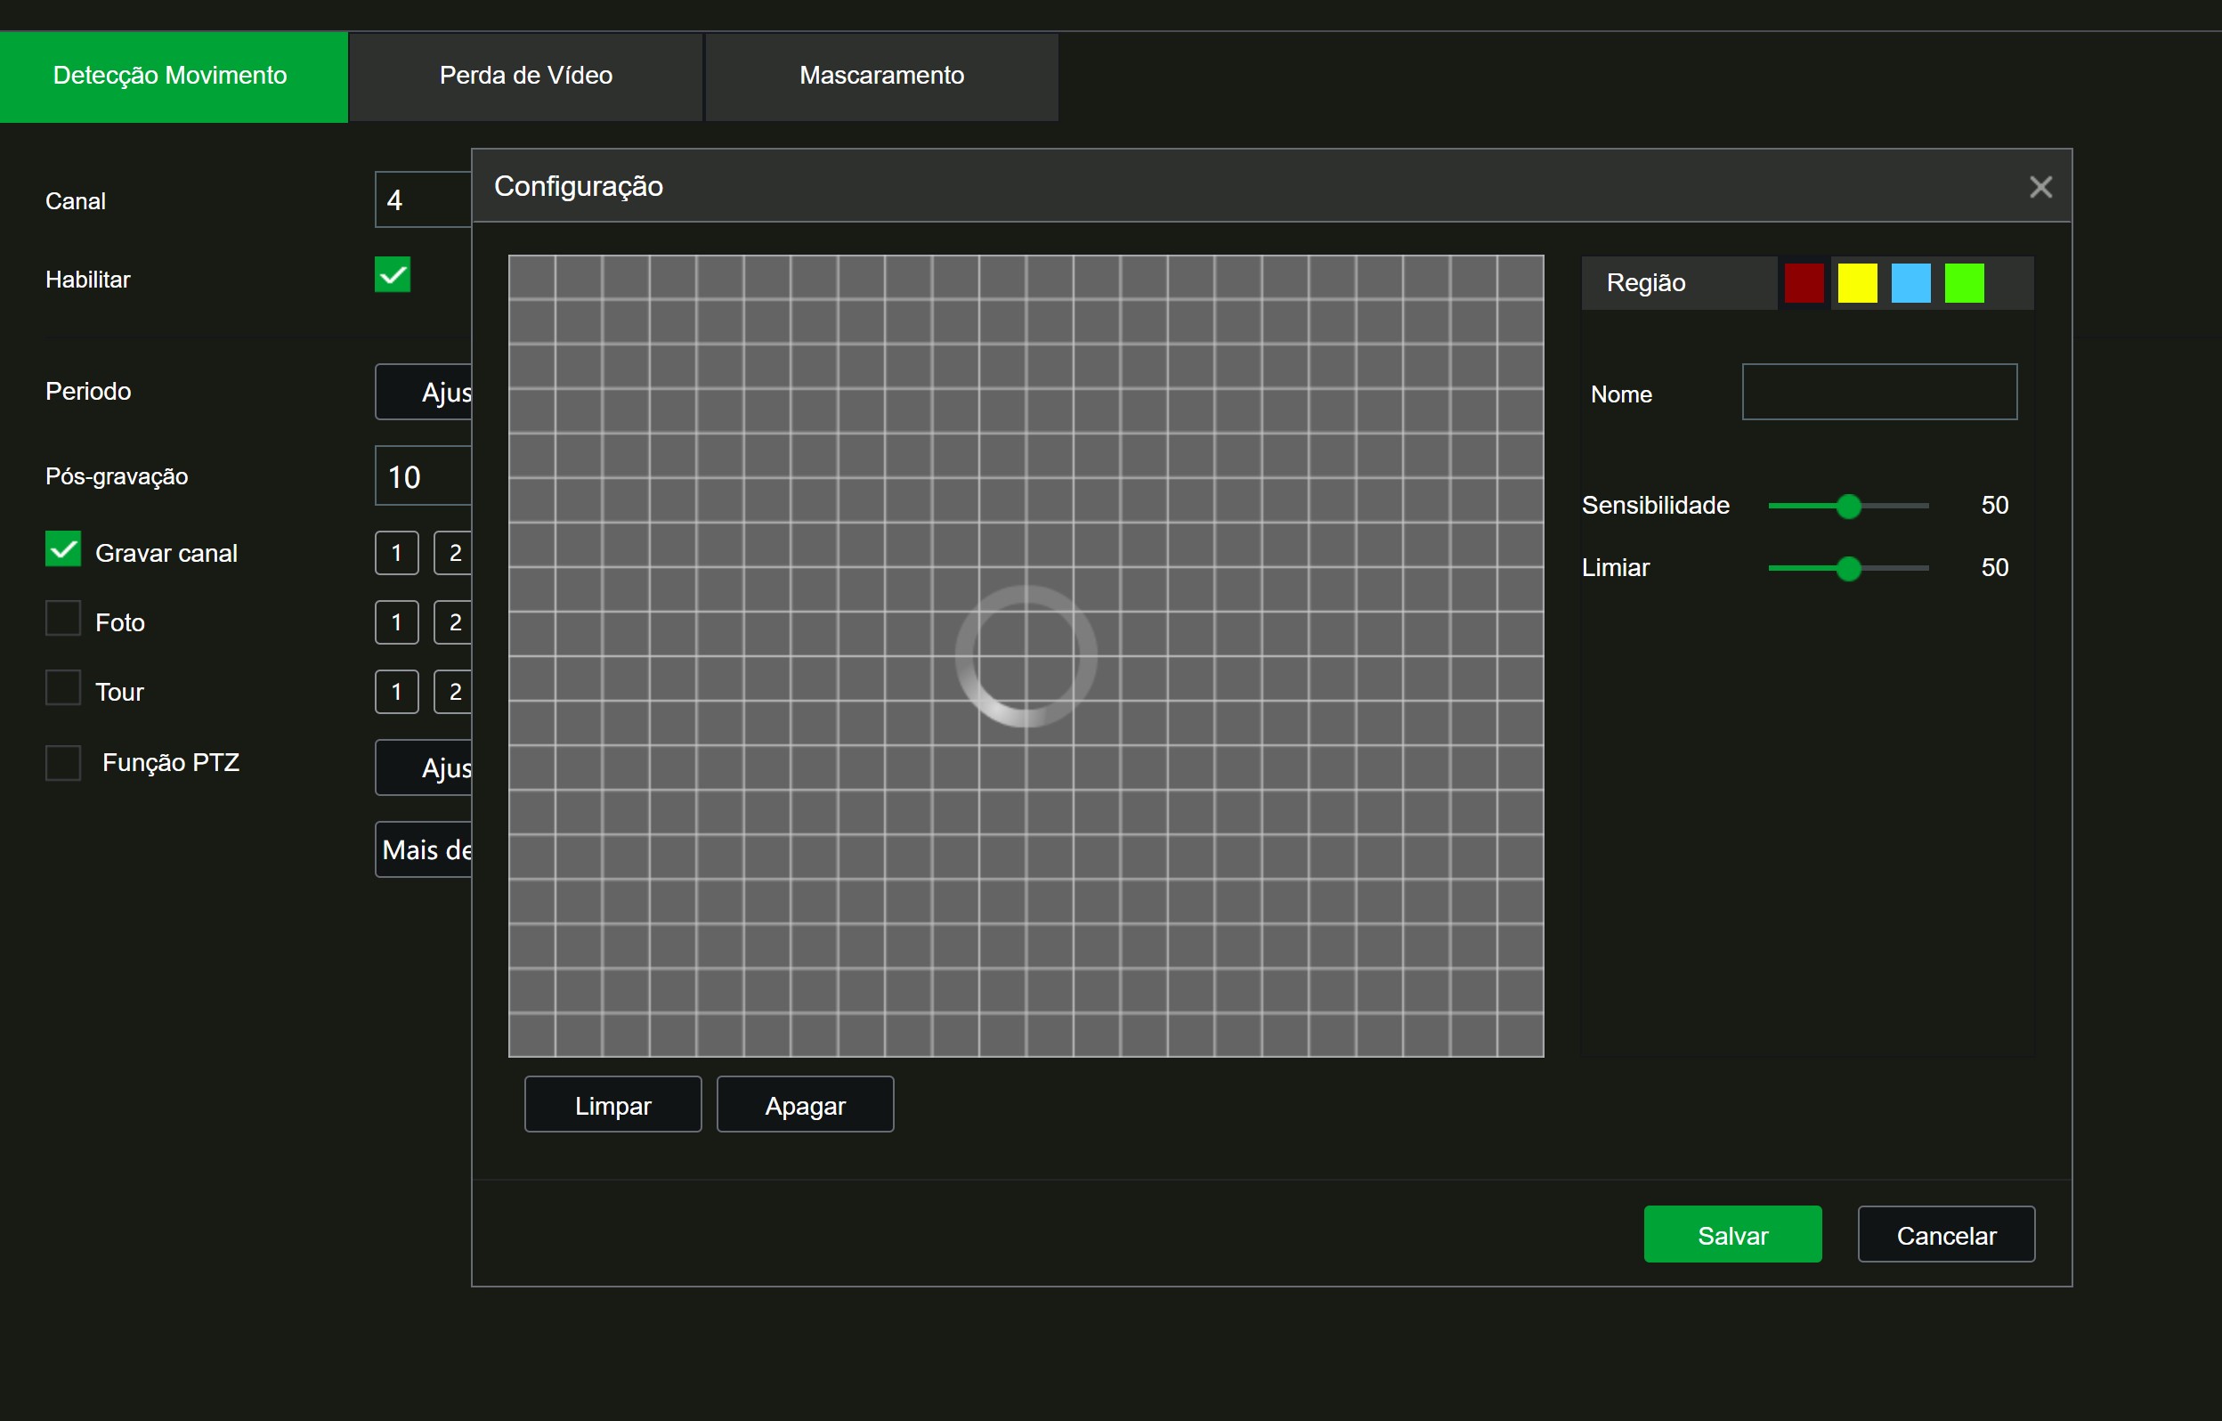Save the configuration with Salvar
Screen dimensions: 2222x1421
click(x=1732, y=1235)
